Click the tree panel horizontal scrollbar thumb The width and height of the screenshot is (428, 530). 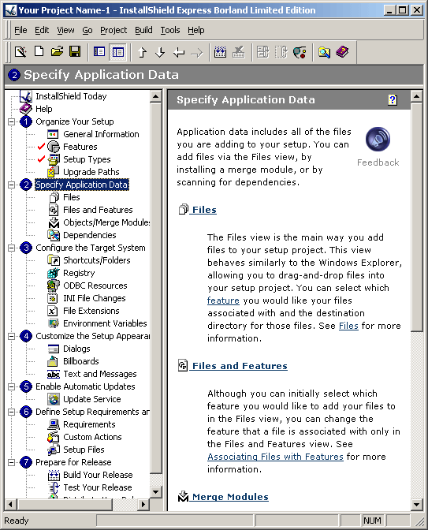(x=64, y=504)
